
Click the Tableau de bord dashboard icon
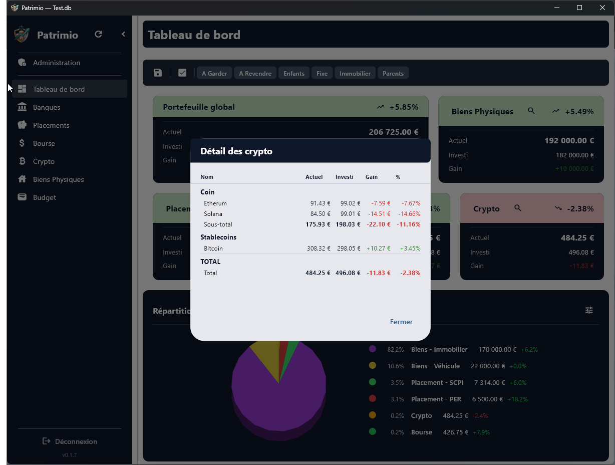[x=22, y=89]
